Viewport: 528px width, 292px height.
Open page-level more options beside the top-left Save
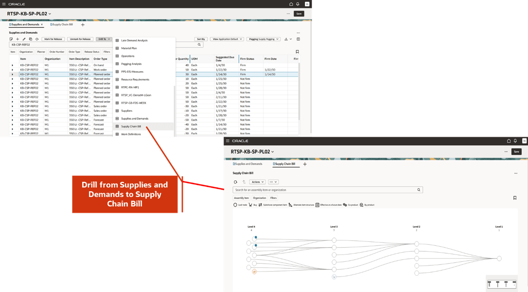288,14
